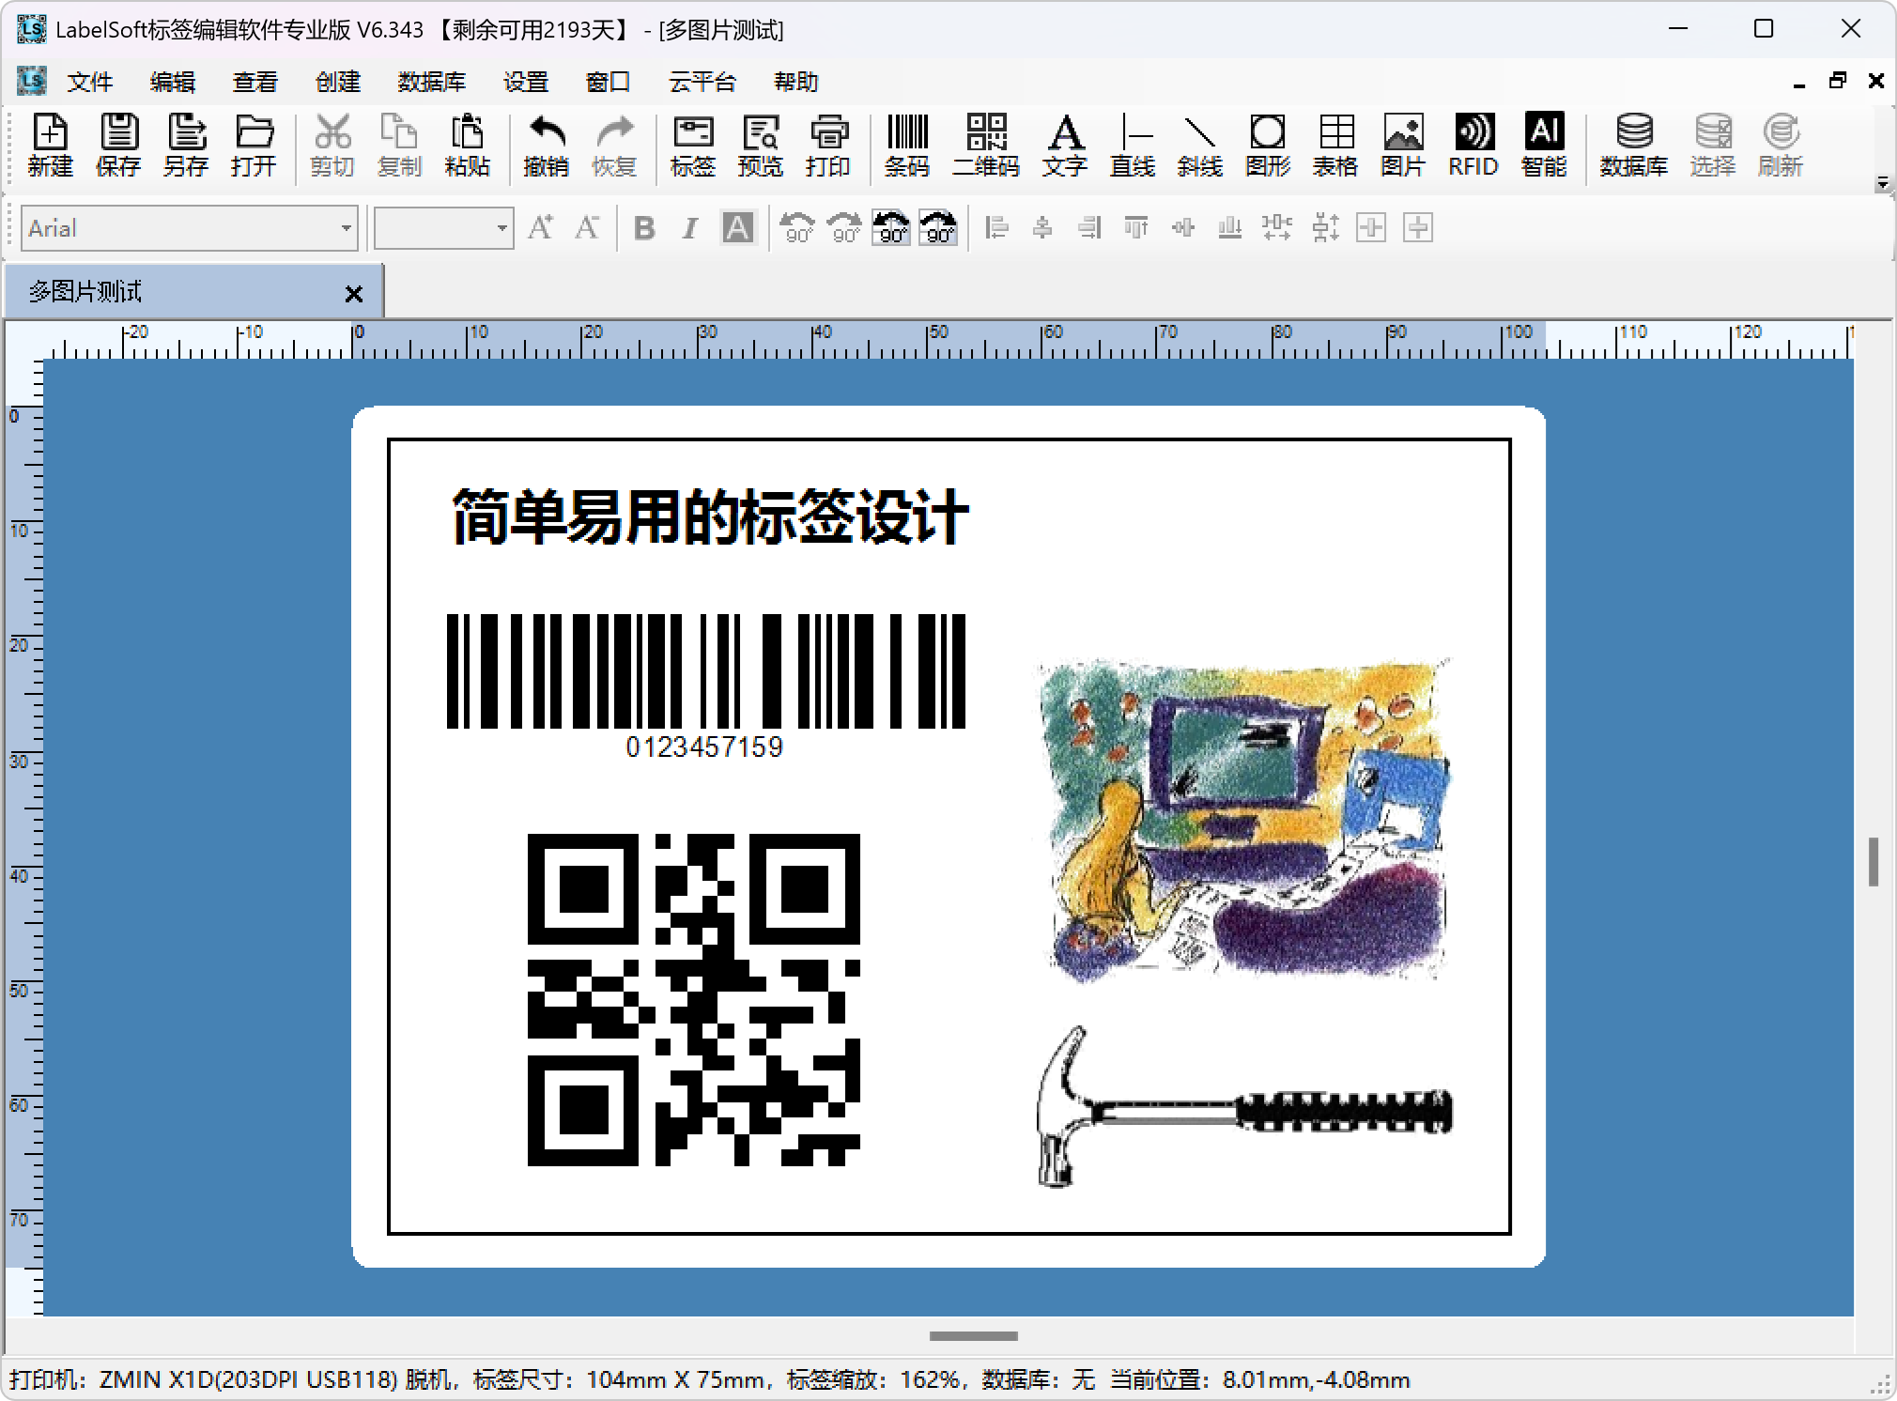
Task: Click the 智能 (AI) tool icon
Action: (1544, 145)
